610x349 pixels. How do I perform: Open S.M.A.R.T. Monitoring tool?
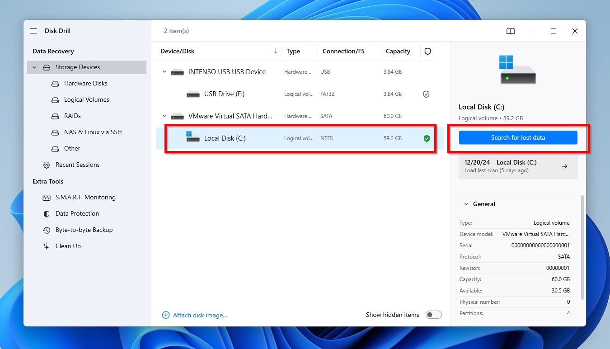pyautogui.click(x=85, y=198)
